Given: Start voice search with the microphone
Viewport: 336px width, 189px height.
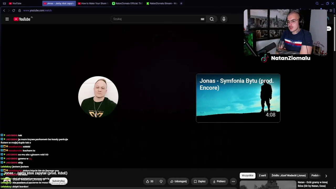Looking at the screenshot, I should 224,19.
